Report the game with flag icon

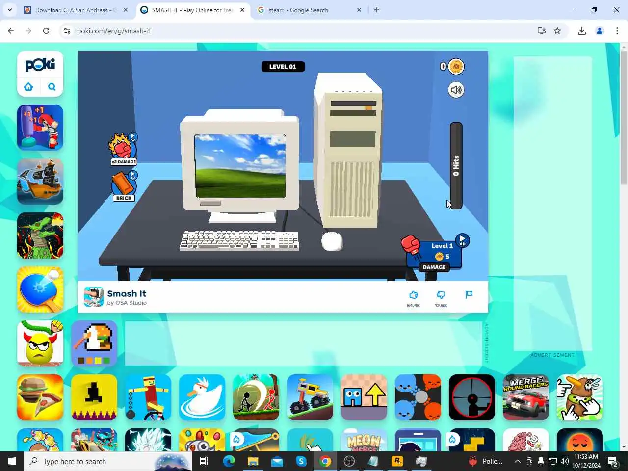coord(469,294)
